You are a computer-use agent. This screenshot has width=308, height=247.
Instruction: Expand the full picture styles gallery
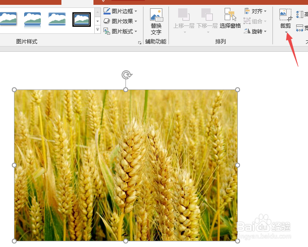(98, 29)
